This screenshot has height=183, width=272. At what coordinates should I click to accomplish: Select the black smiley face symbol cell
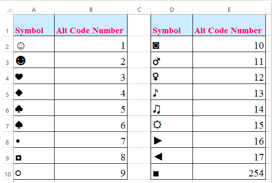pyautogui.click(x=34, y=60)
